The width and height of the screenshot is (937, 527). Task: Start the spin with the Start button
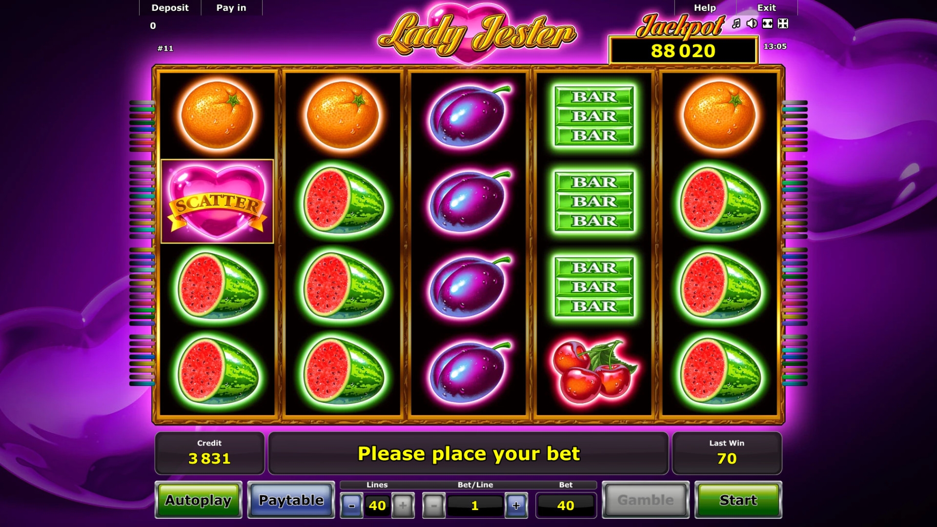738,500
